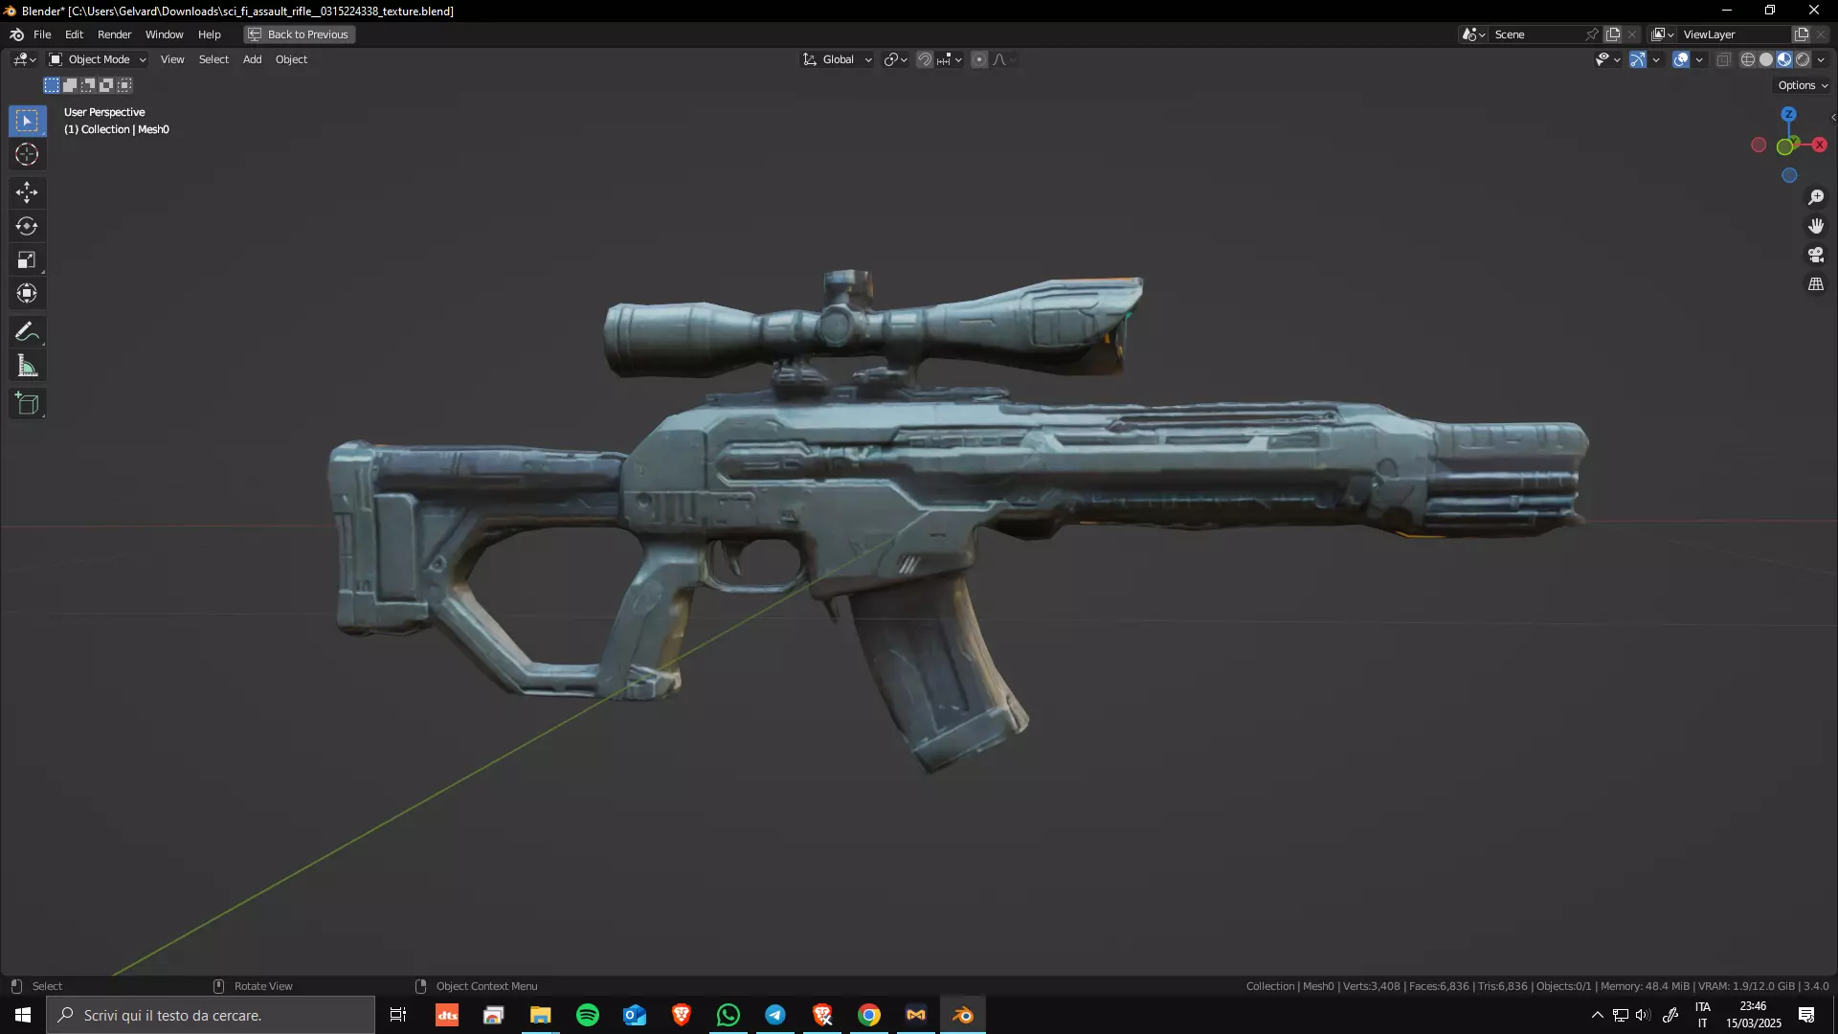
Task: Select the Measure tool
Action: (x=27, y=366)
